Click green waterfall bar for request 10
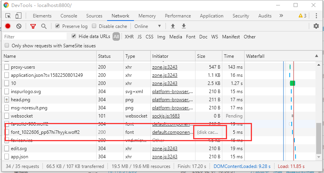 (x=292, y=83)
